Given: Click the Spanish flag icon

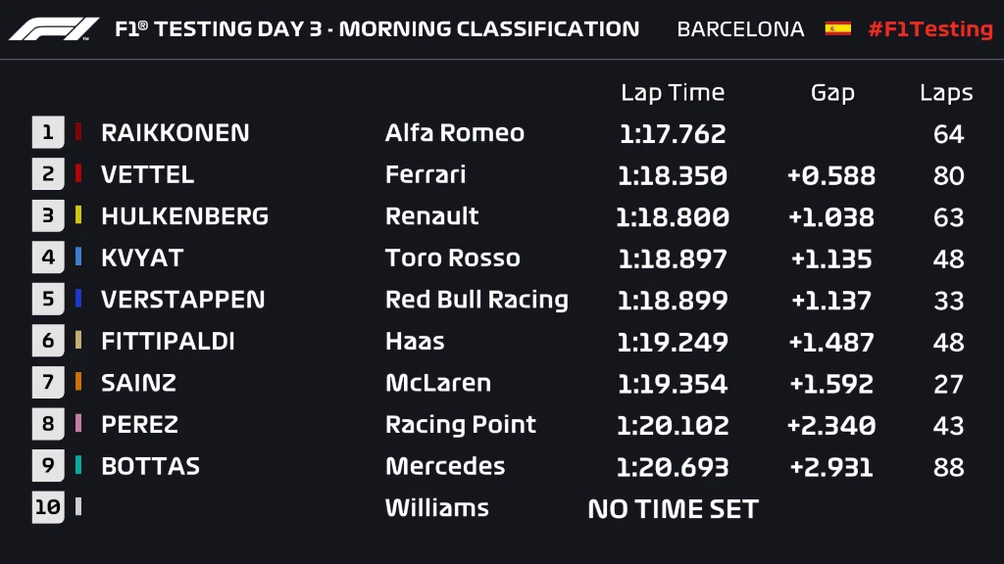Looking at the screenshot, I should 837,28.
